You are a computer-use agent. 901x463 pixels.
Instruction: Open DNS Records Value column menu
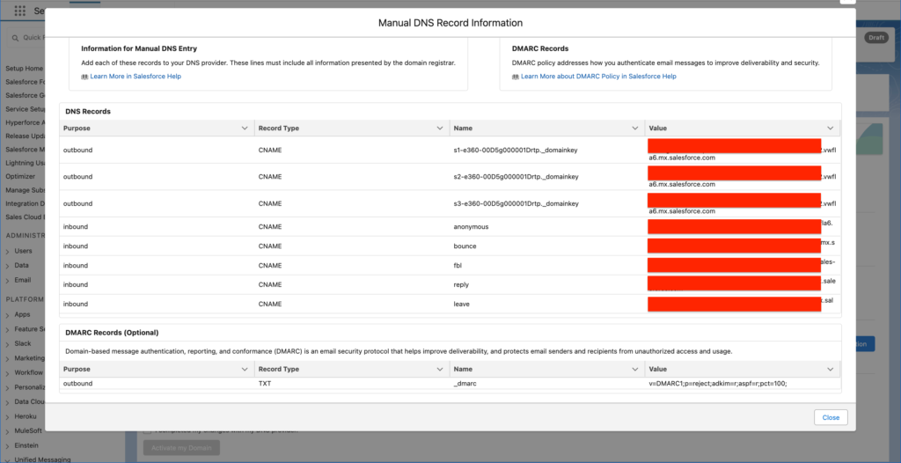(830, 129)
